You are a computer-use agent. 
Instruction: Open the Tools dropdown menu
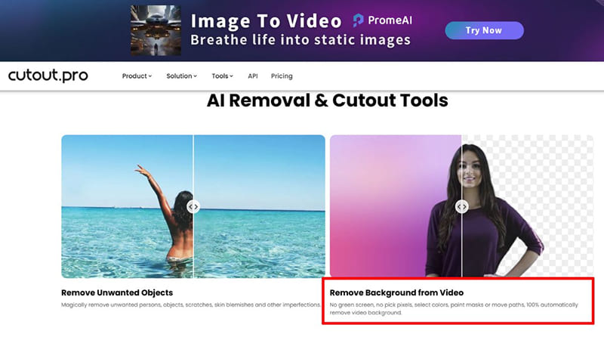[x=222, y=76]
